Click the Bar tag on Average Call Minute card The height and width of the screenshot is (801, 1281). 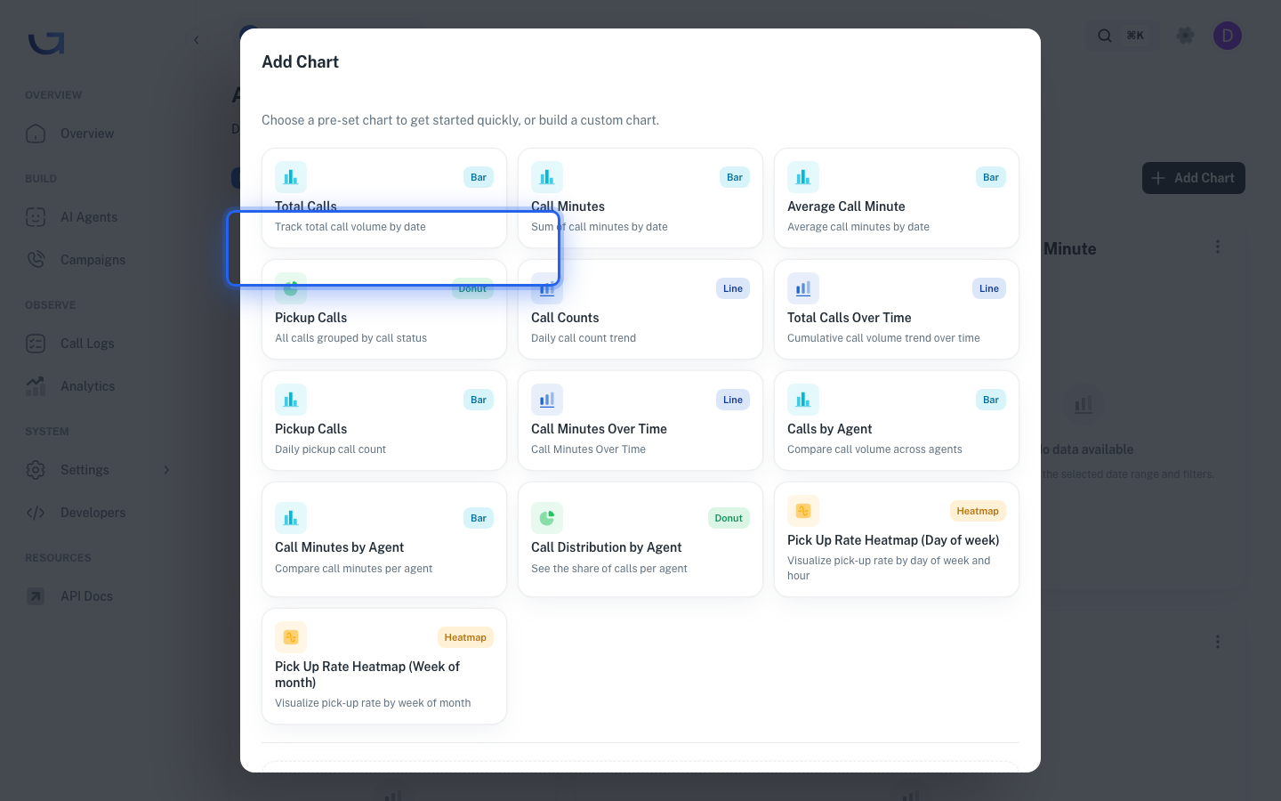pyautogui.click(x=991, y=177)
